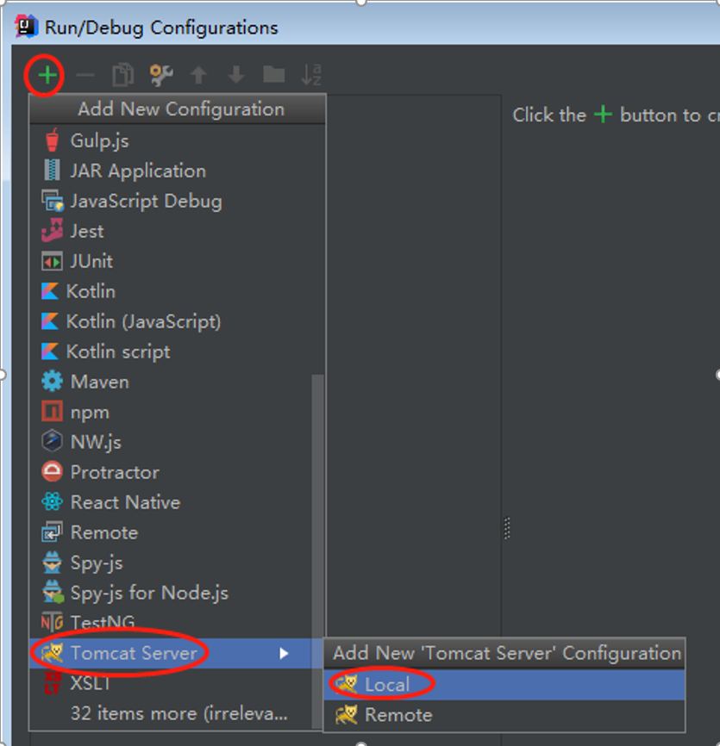Click the Protractor red icon
Image resolution: width=720 pixels, height=746 pixels.
pos(52,472)
